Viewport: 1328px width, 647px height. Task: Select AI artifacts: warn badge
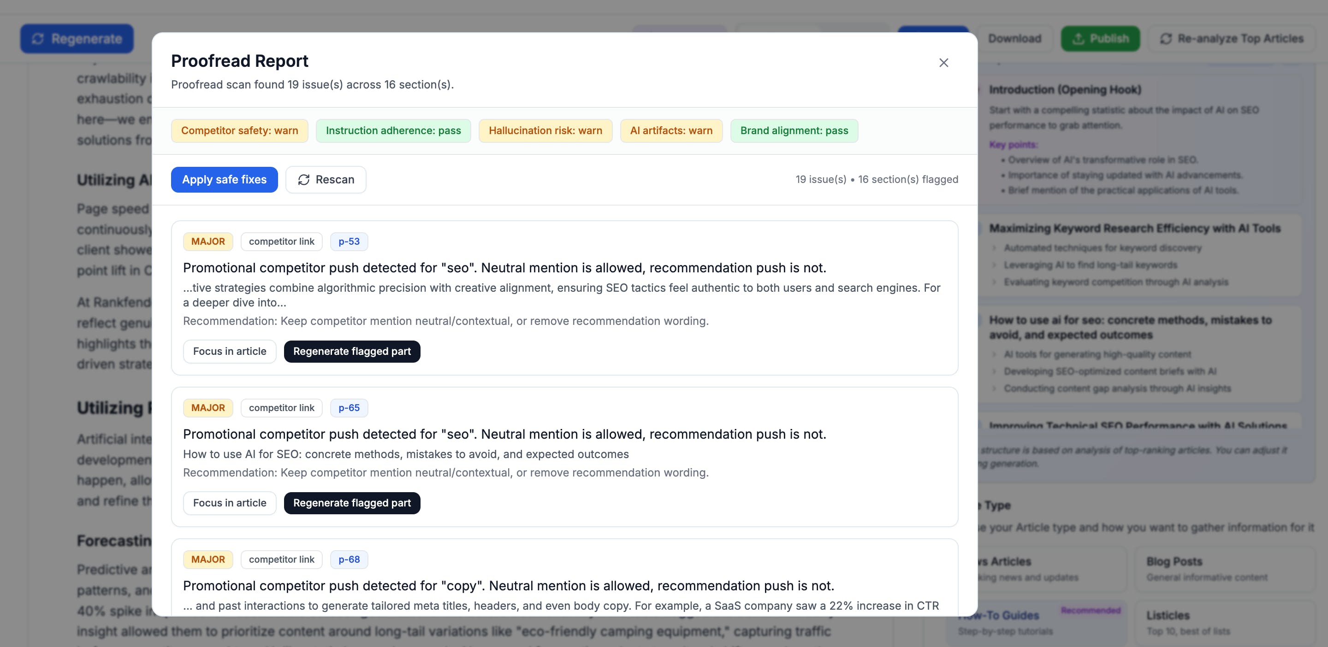point(671,130)
